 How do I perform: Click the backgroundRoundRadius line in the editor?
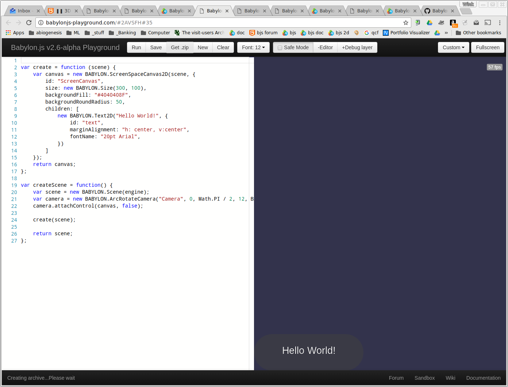click(x=85, y=102)
